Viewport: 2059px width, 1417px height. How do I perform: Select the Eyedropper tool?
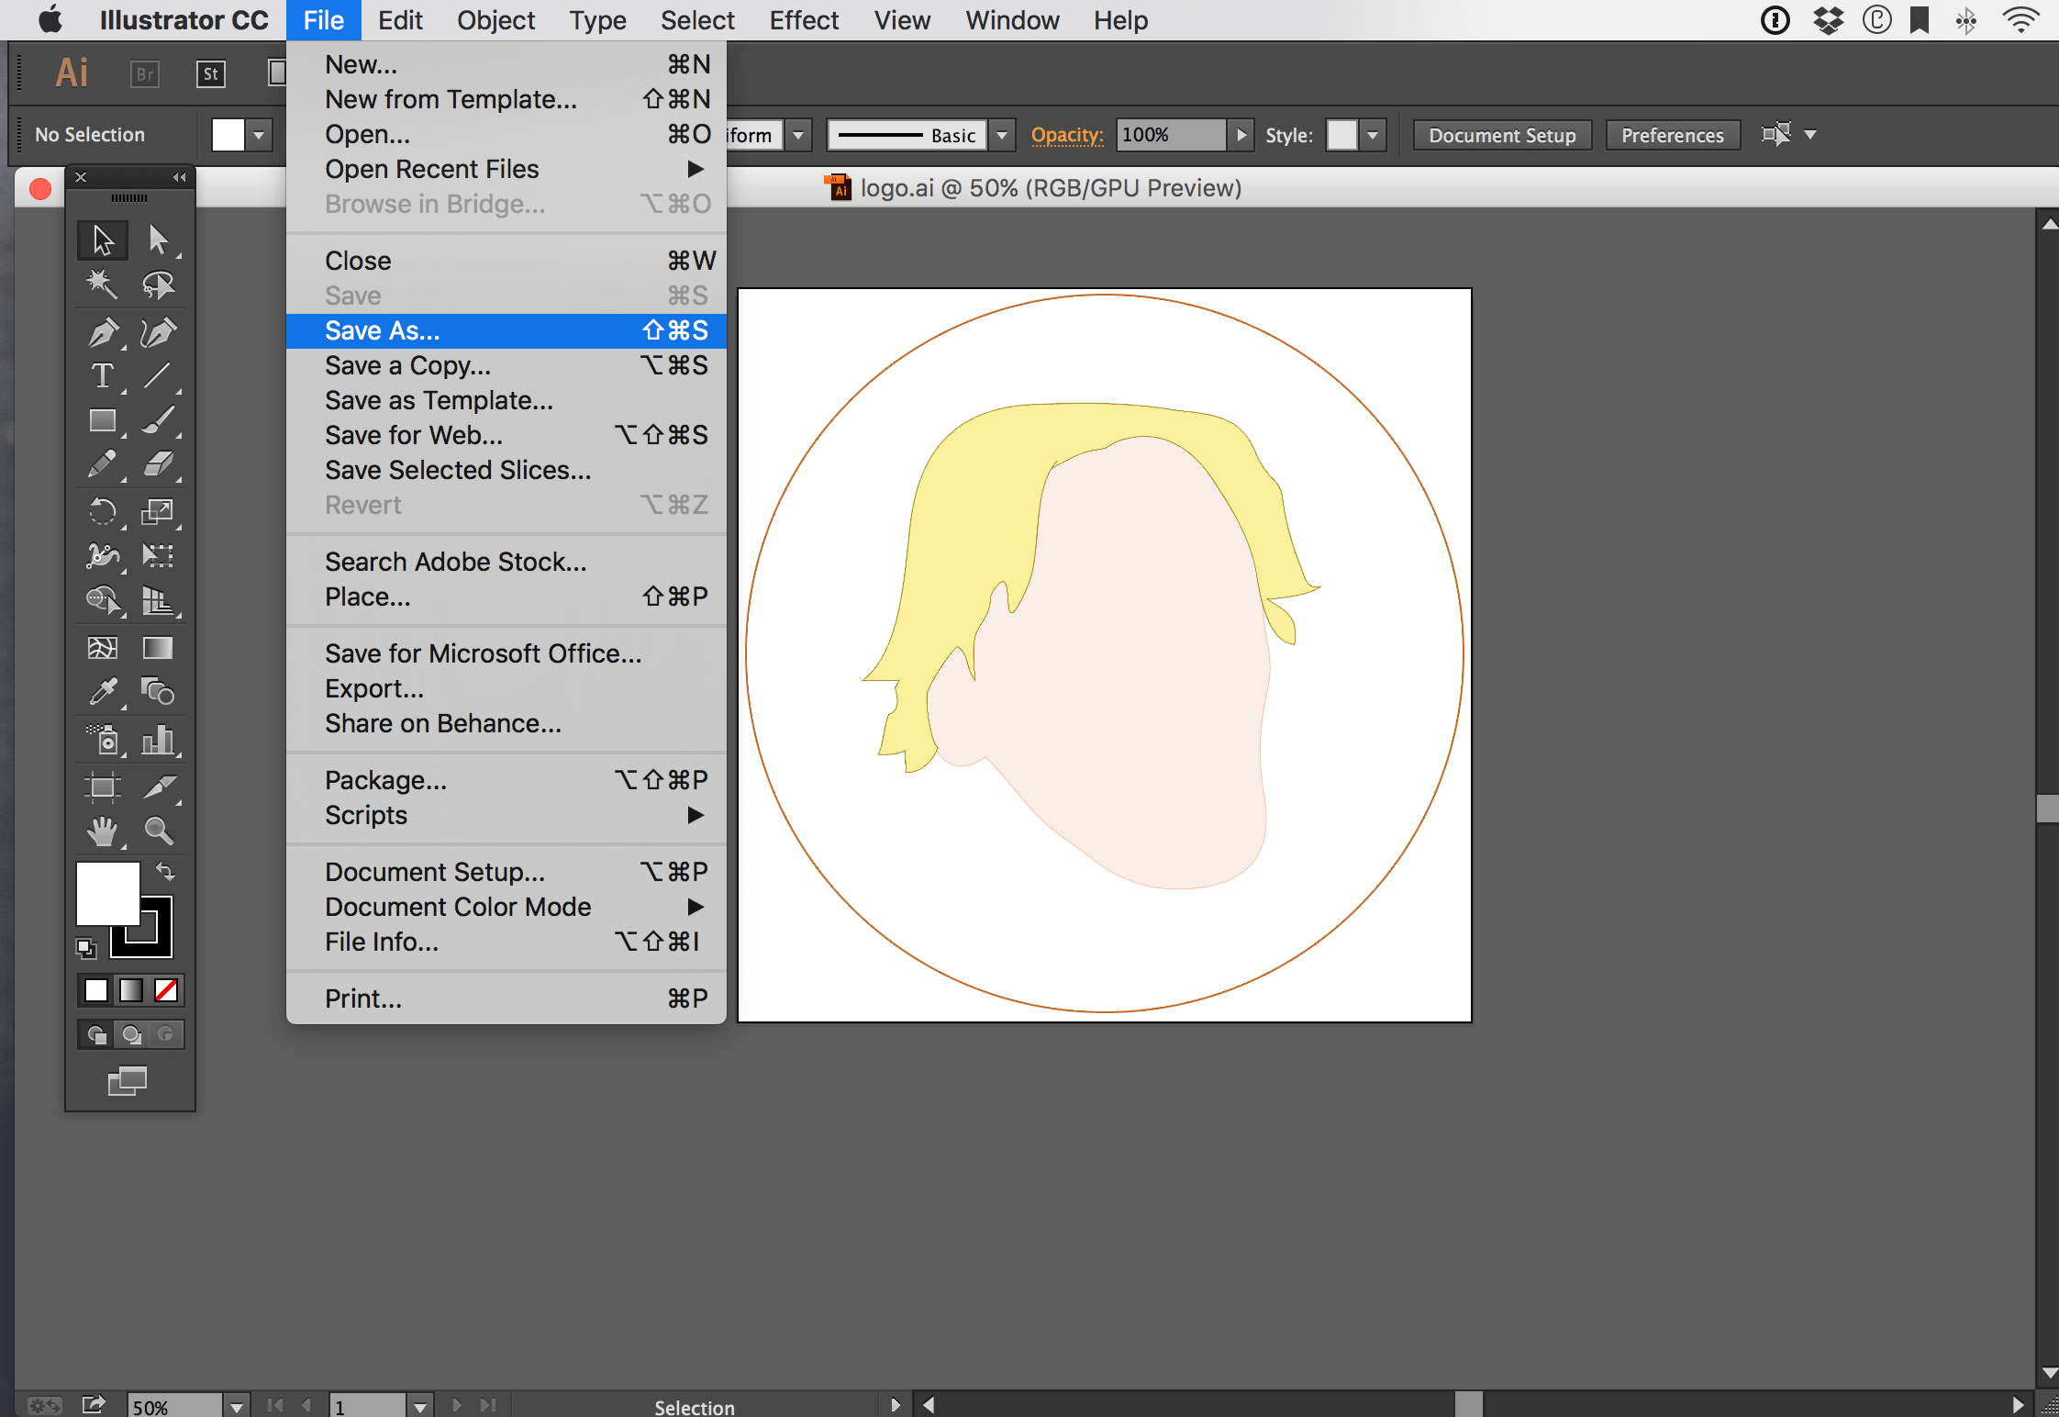pyautogui.click(x=102, y=690)
